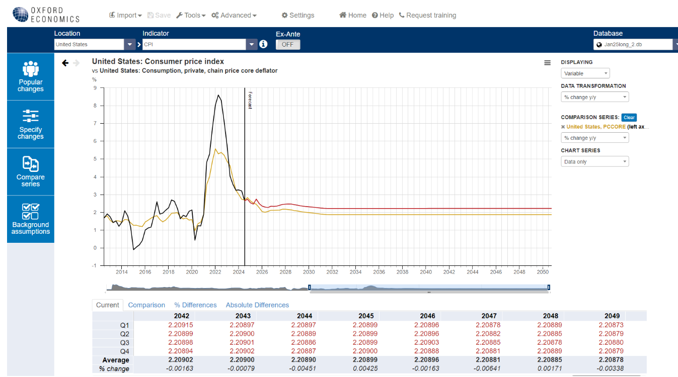Screen dimensions: 678x377
Task: Expand the Location dropdown arrow
Action: point(130,44)
